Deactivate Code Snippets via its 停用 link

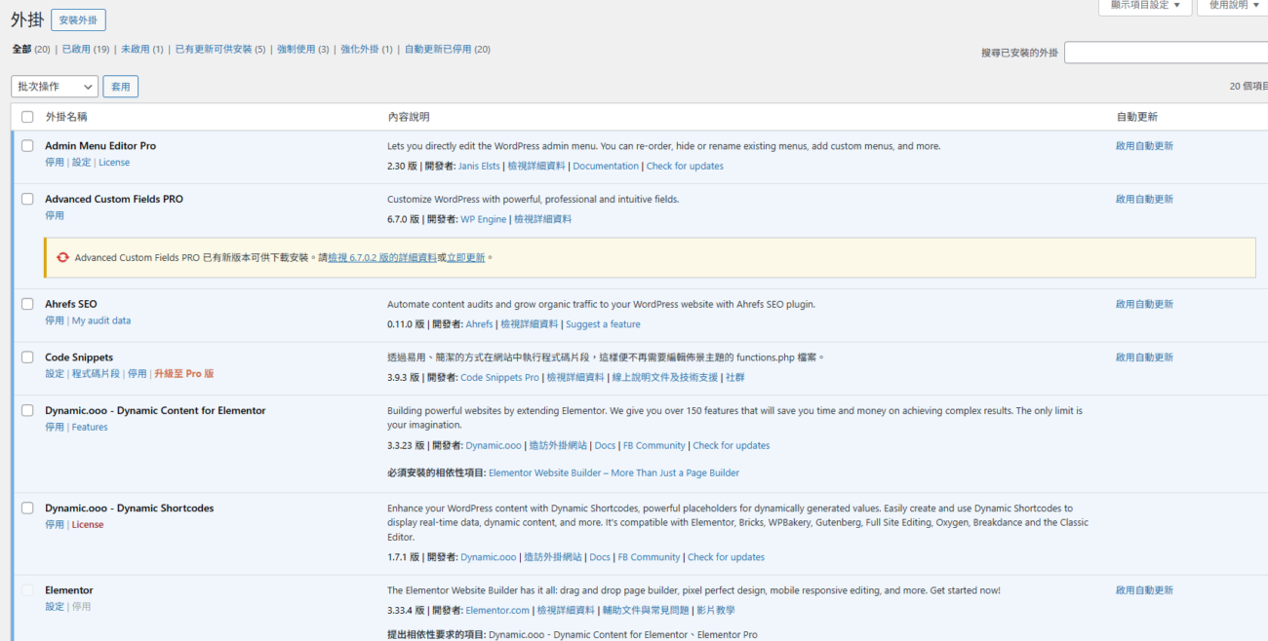pos(137,372)
